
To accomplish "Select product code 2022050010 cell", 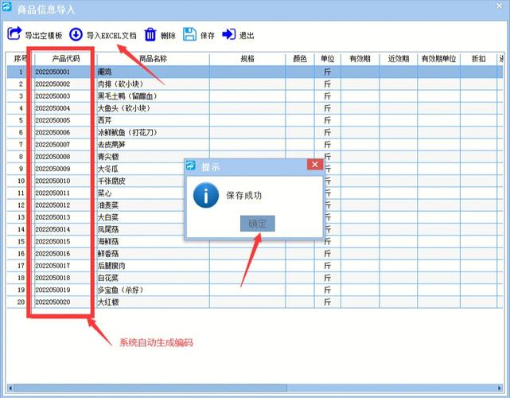I will [x=66, y=181].
